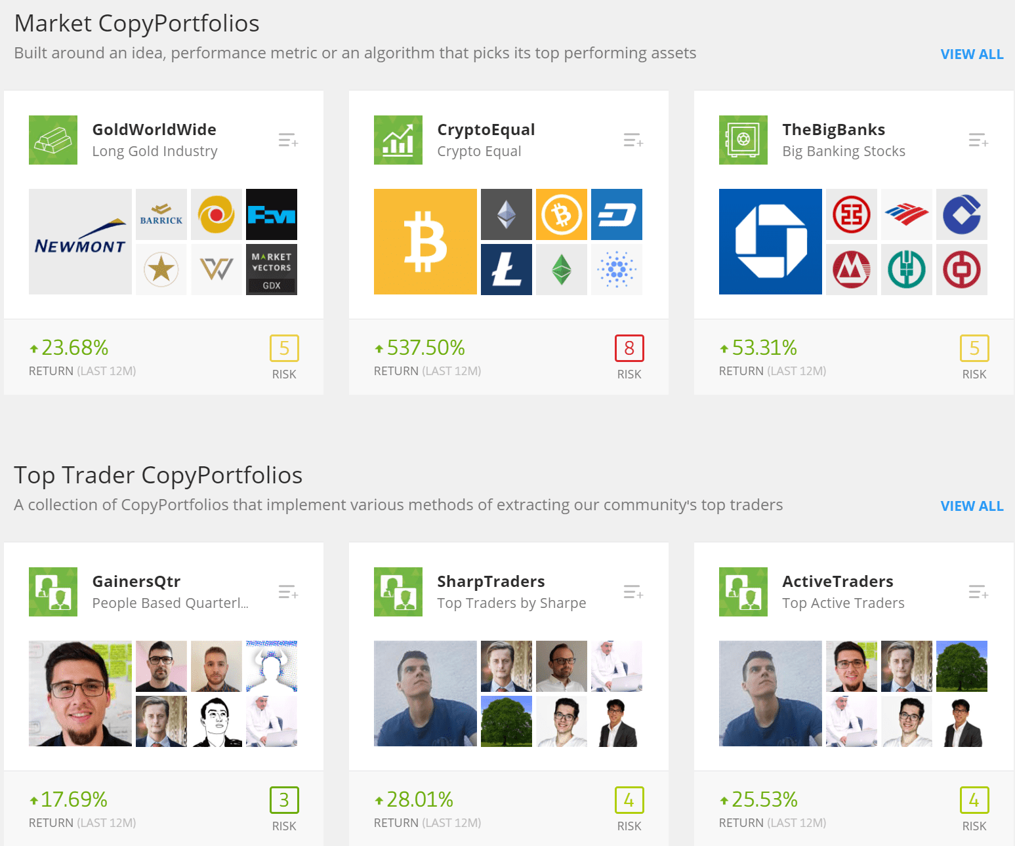The height and width of the screenshot is (846, 1015).
Task: Open the GoldWorldWide portfolio title
Action: point(154,130)
